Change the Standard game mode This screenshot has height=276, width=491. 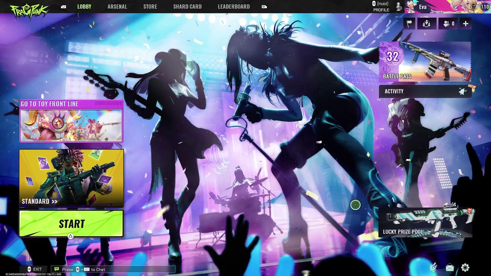(71, 178)
